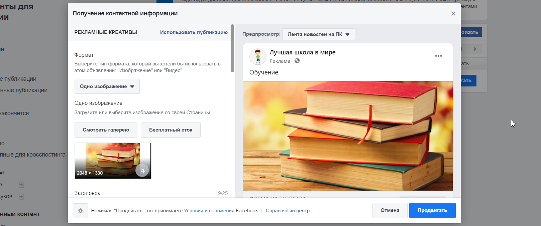The height and width of the screenshot is (226, 541).
Task: Click нные публикации in background sidebar
Action: coord(24,90)
